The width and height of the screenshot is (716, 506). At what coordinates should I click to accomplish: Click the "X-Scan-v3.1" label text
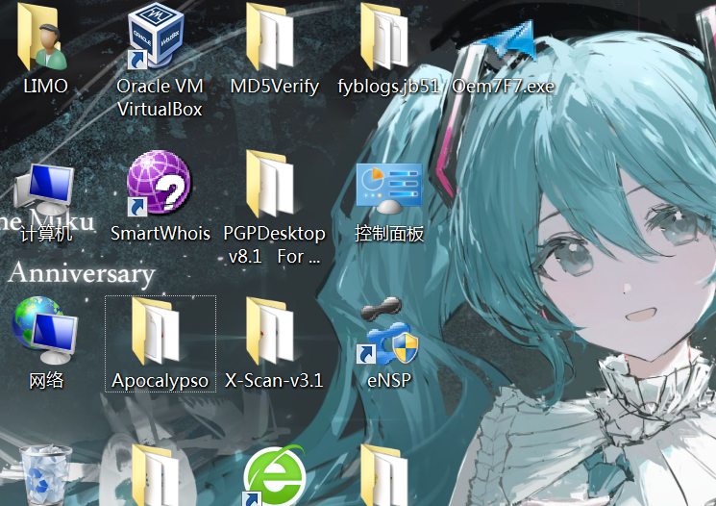(x=274, y=380)
